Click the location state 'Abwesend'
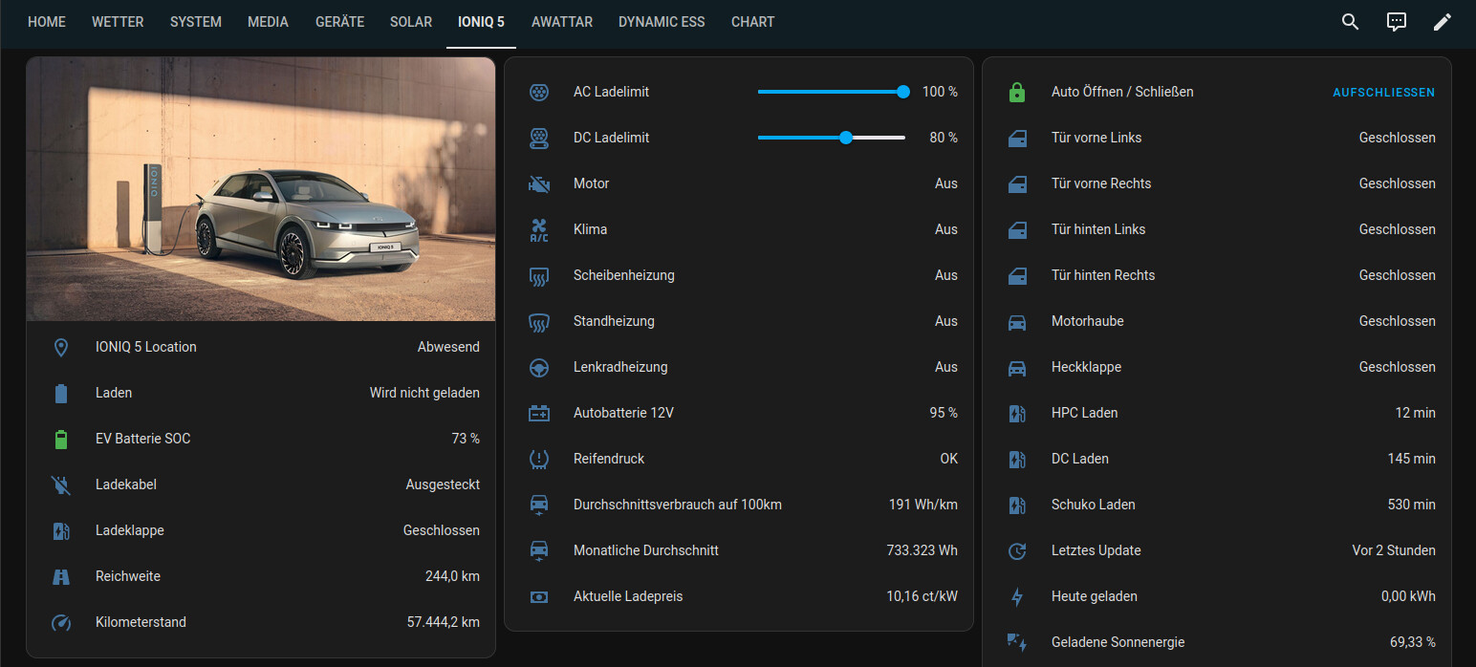 tap(448, 347)
